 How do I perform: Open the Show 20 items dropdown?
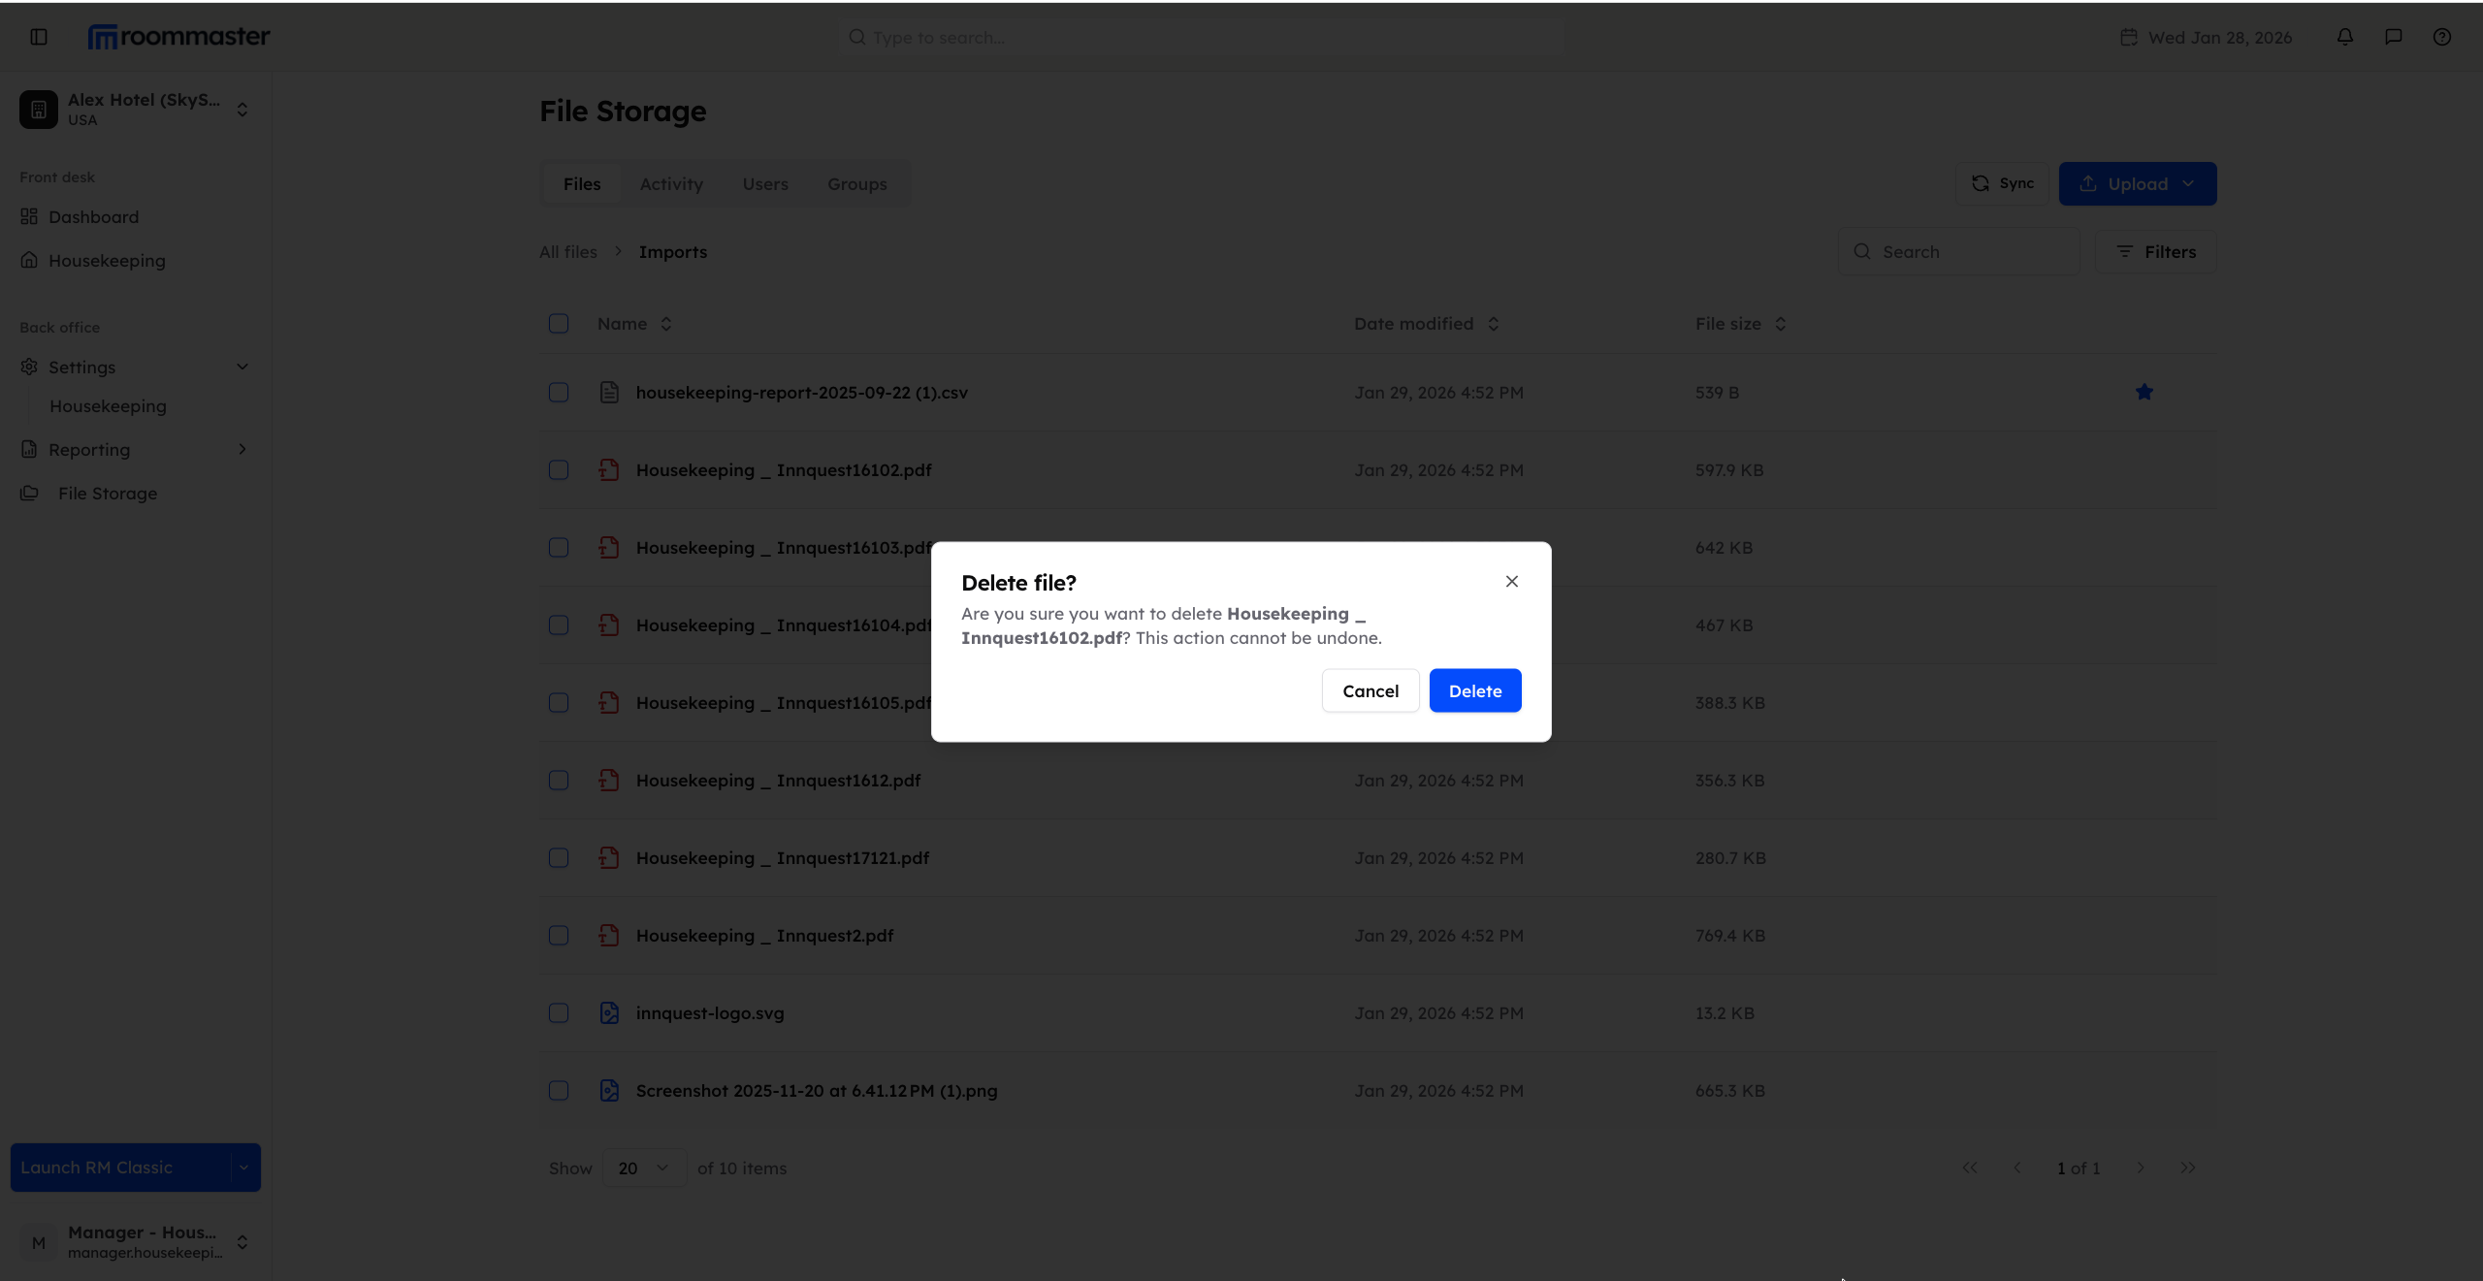pyautogui.click(x=642, y=1169)
